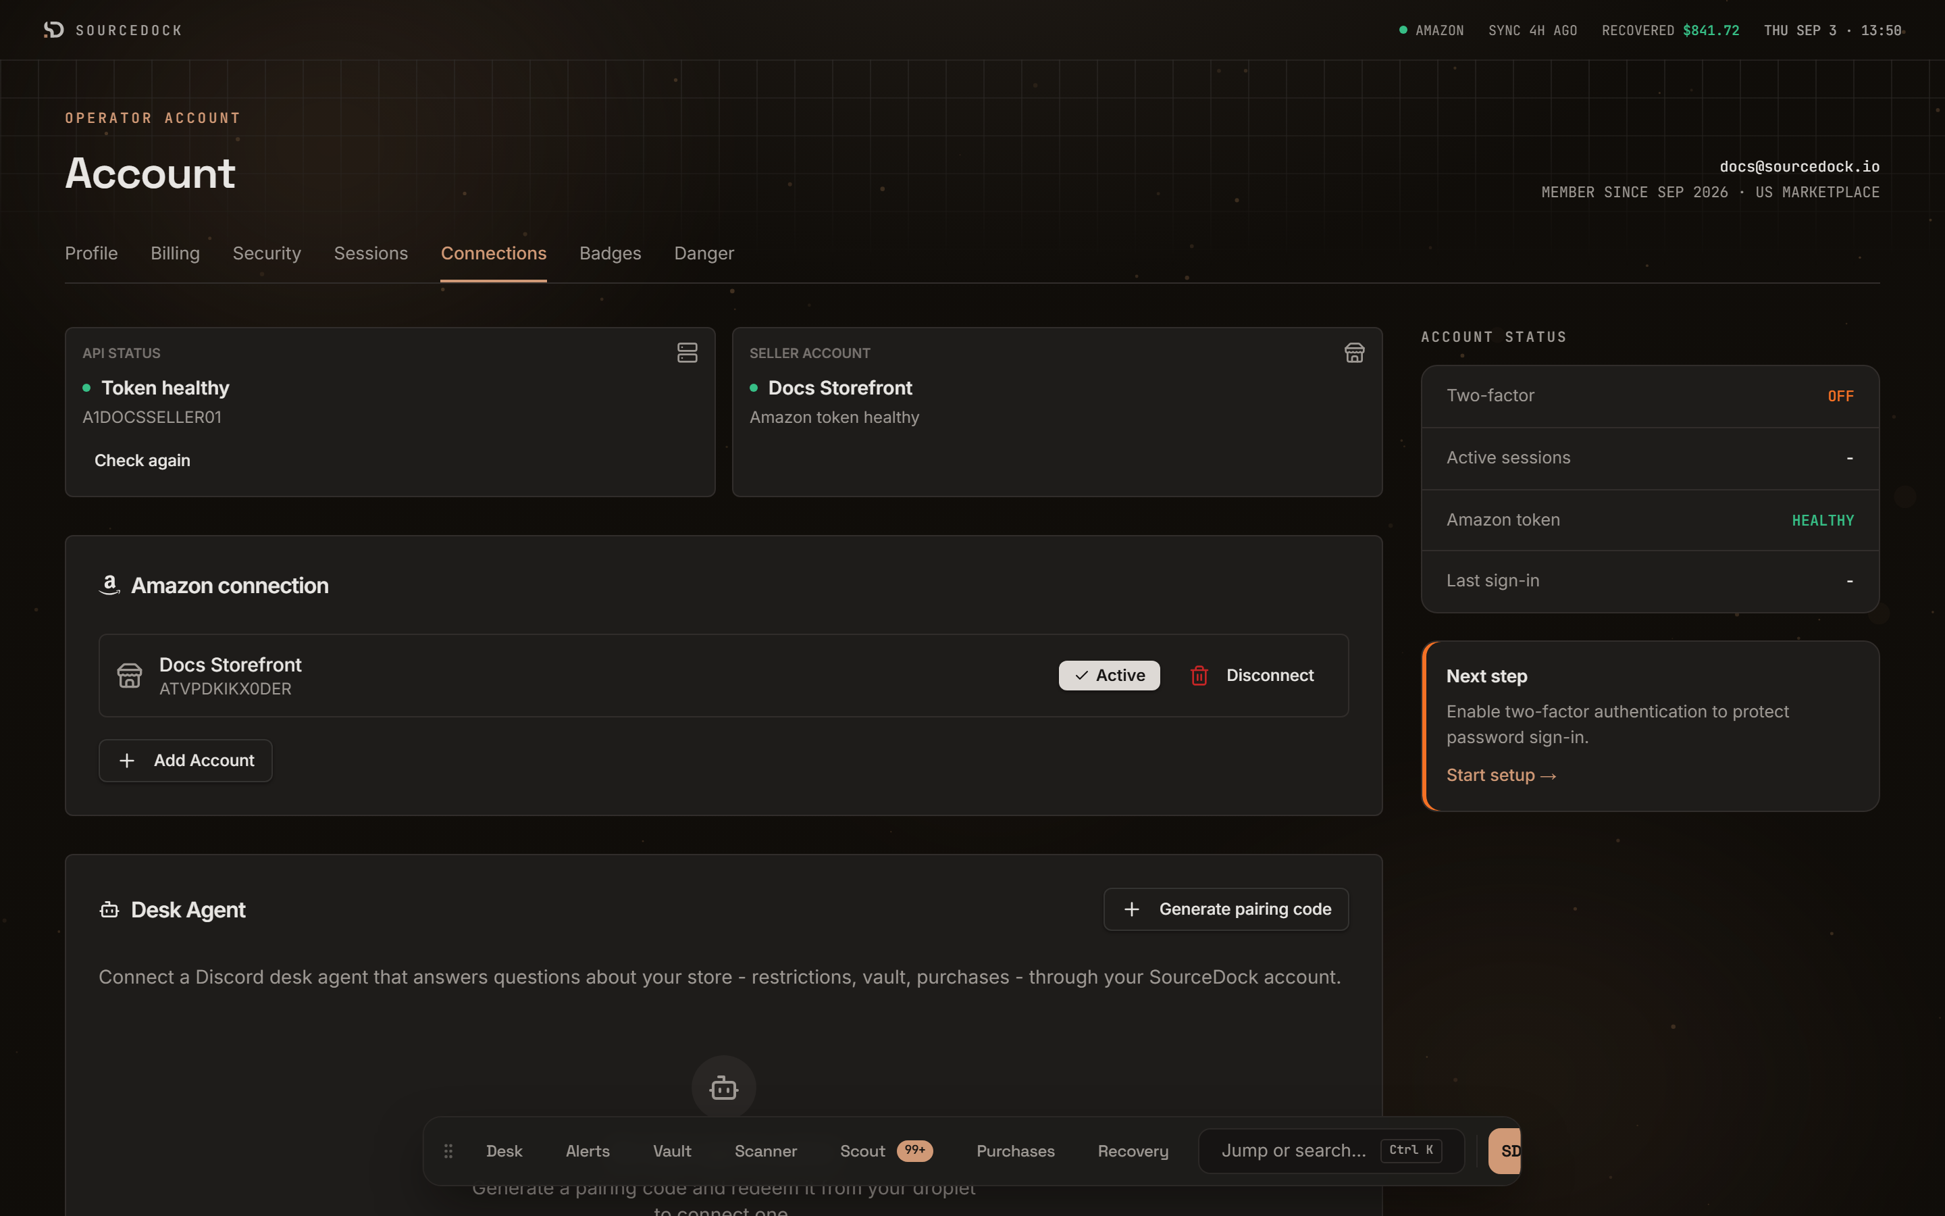1945x1216 pixels.
Task: Open the Profile tab
Action: click(x=92, y=253)
